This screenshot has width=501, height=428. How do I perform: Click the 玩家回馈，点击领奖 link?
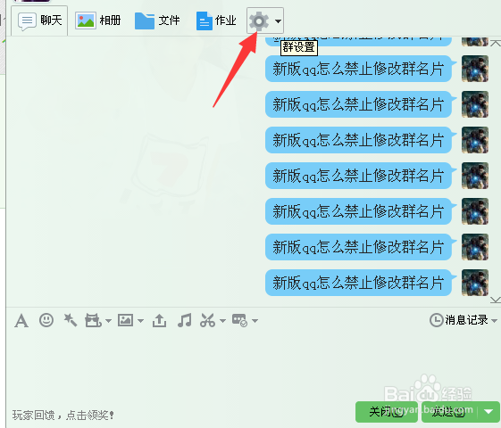coord(63,415)
